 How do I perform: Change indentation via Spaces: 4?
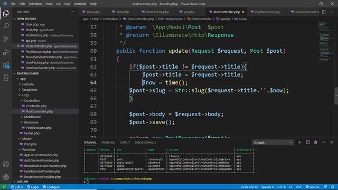267,187
